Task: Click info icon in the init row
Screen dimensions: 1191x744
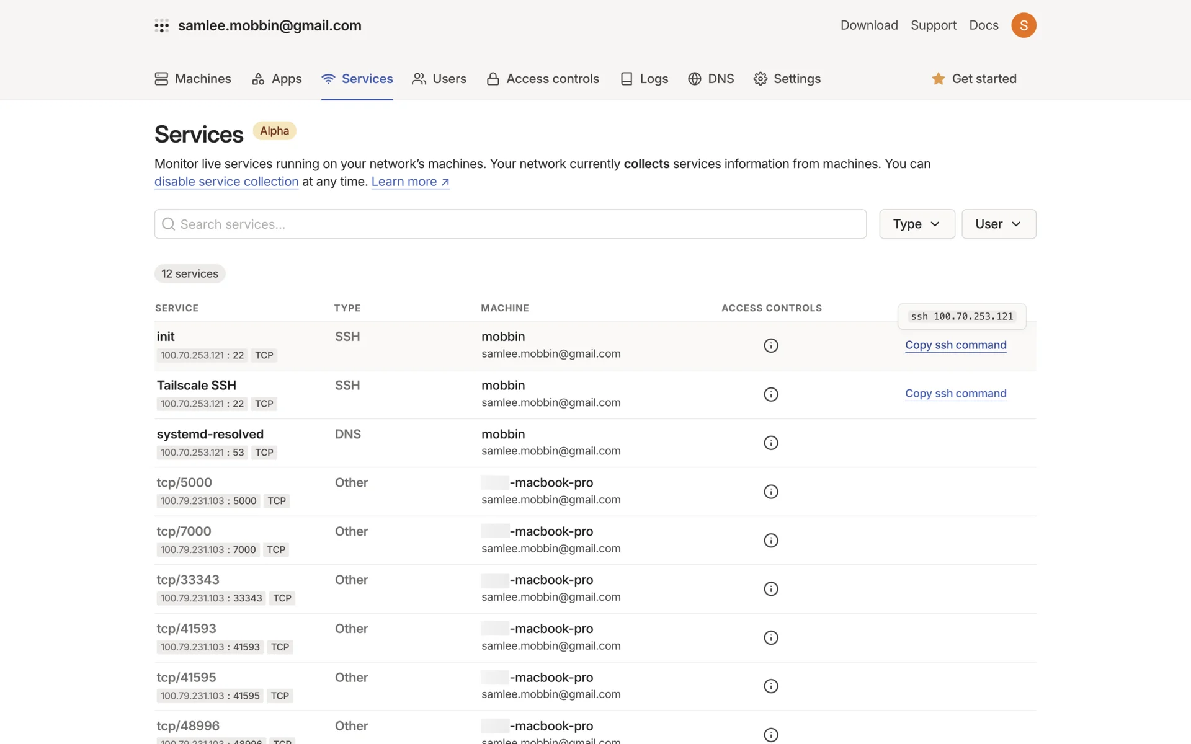Action: (770, 345)
